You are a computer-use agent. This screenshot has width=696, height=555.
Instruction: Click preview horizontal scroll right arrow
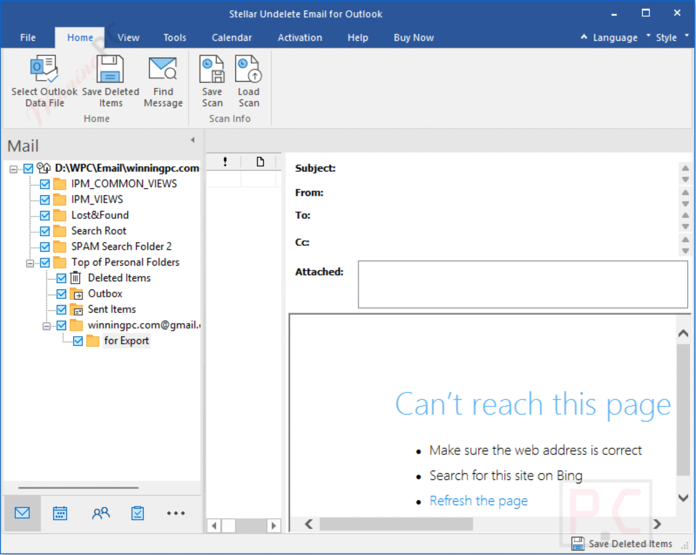(x=657, y=524)
